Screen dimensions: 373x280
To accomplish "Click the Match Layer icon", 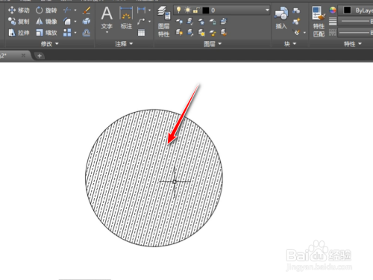I will coord(224,33).
